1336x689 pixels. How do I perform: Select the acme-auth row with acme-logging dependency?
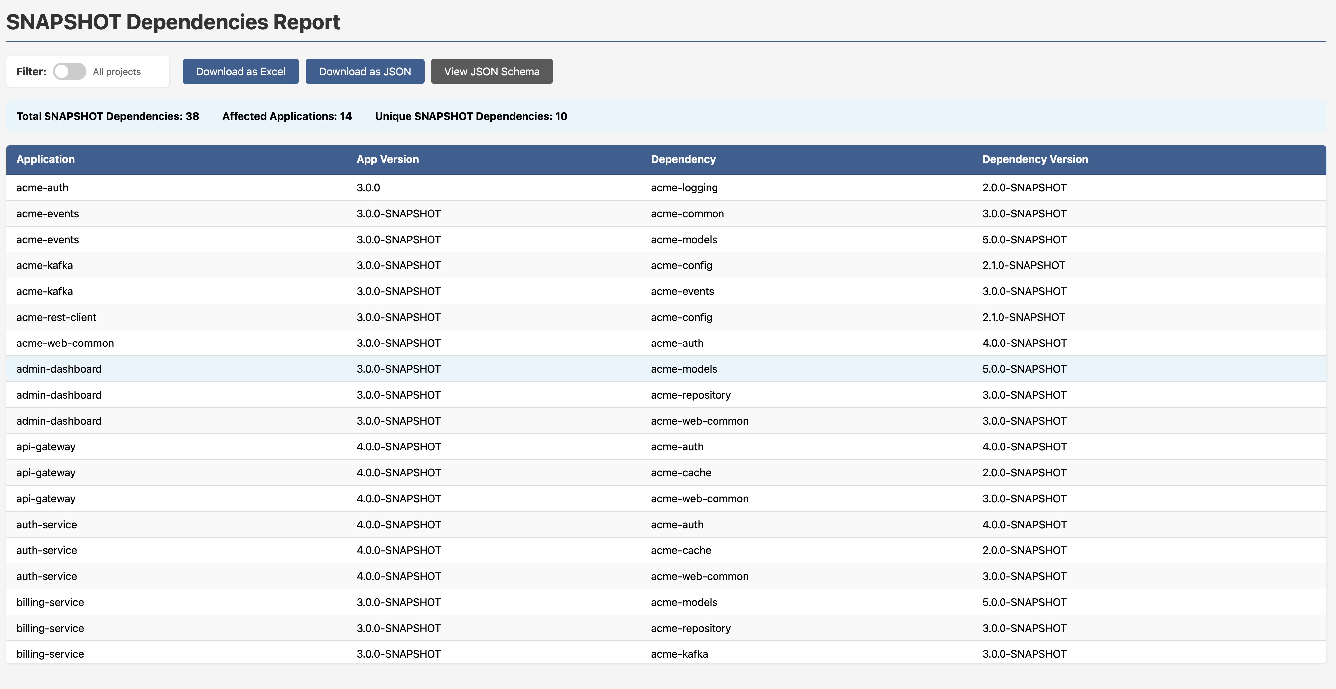[363, 187]
